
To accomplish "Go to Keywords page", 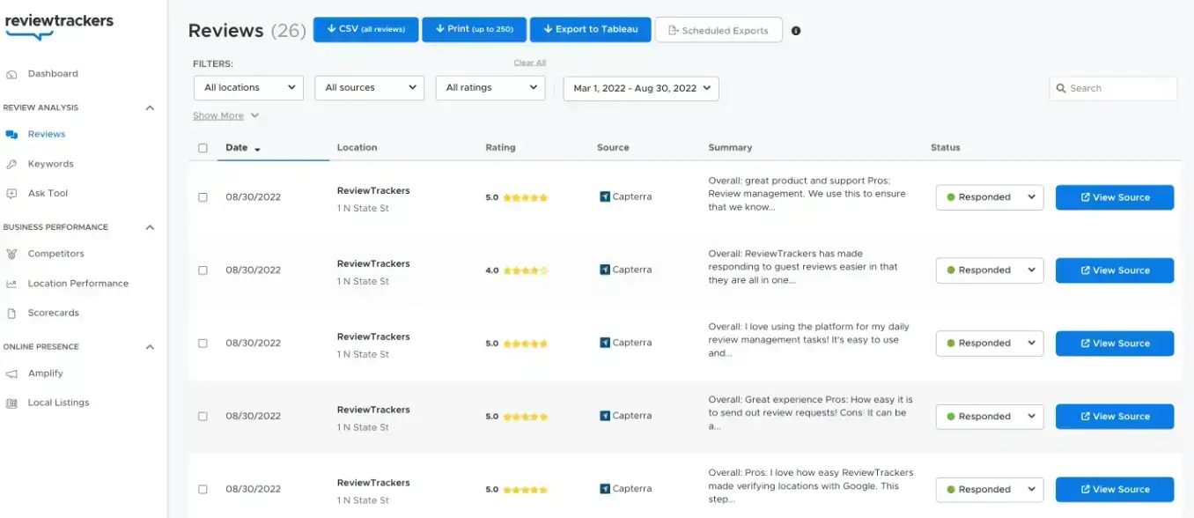I will coord(50,164).
